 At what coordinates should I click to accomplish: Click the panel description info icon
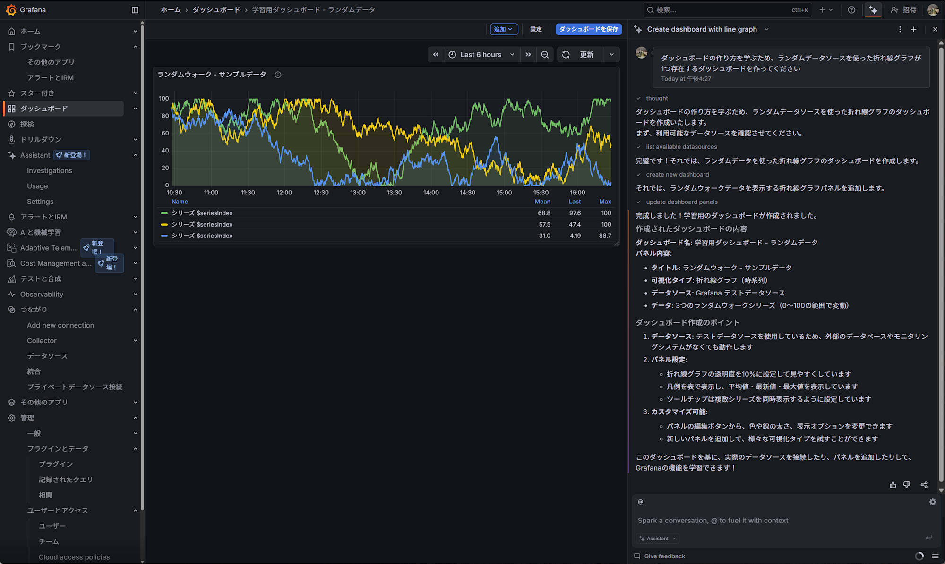click(x=278, y=75)
